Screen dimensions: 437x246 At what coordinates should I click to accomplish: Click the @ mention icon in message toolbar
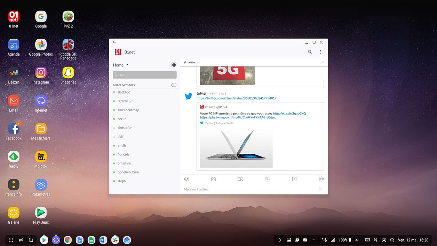pos(321,179)
